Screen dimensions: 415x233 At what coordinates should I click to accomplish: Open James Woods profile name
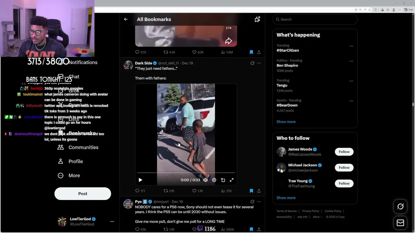coord(300,149)
